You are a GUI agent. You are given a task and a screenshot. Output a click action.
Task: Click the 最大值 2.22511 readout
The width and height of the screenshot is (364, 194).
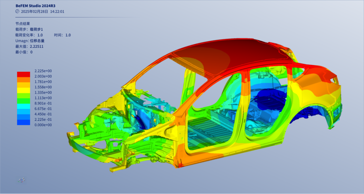point(29,46)
